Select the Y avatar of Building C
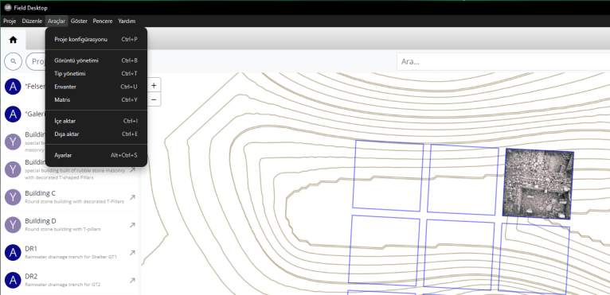This screenshot has width=610, height=295. click(x=13, y=197)
